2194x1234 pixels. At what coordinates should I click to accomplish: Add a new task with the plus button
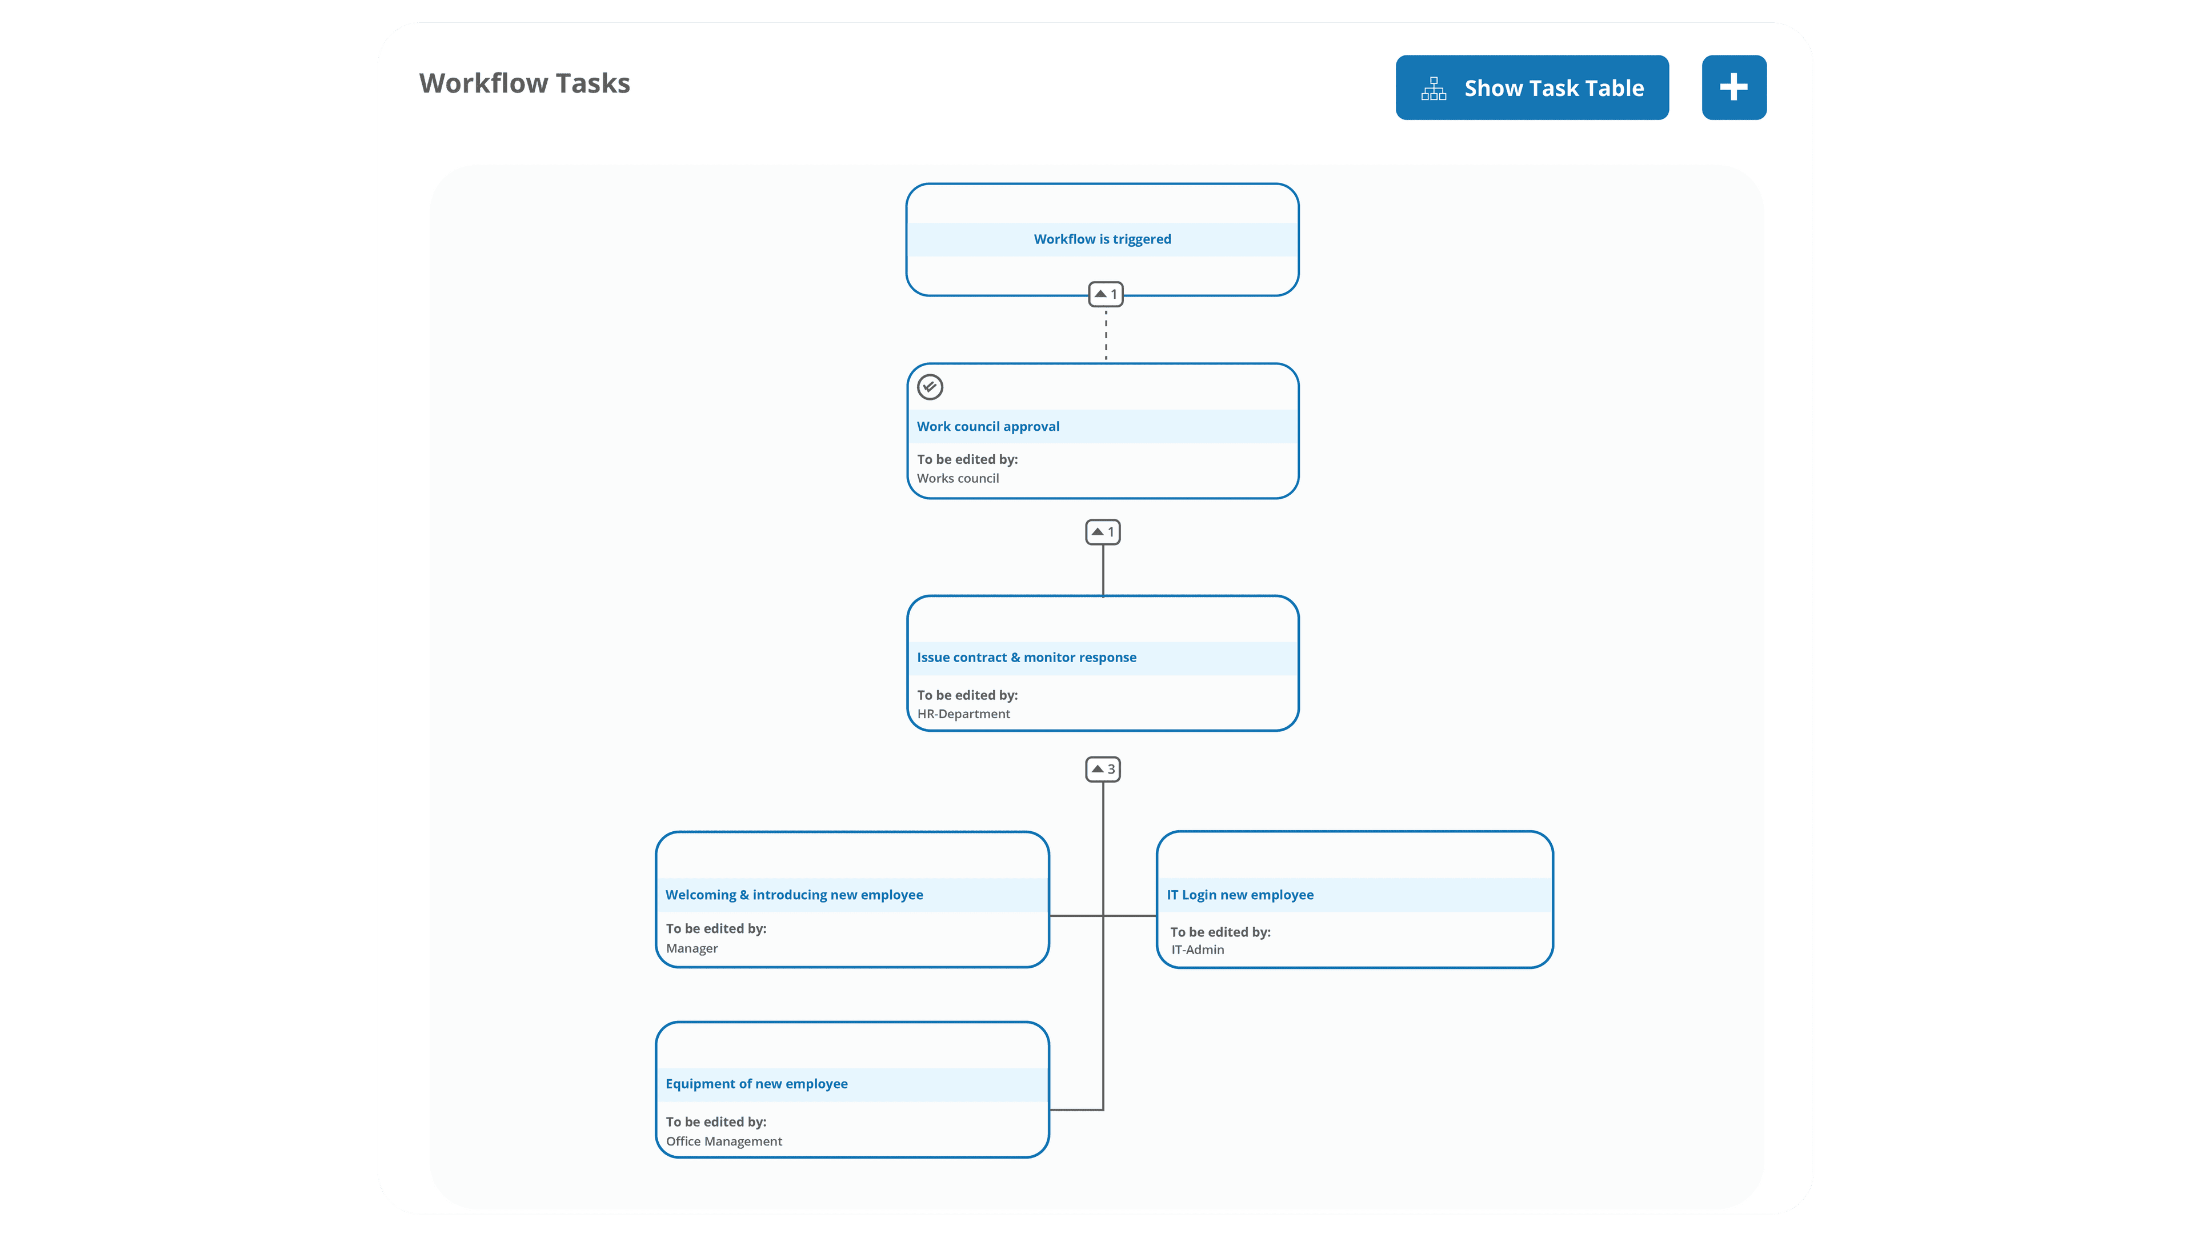coord(1733,88)
